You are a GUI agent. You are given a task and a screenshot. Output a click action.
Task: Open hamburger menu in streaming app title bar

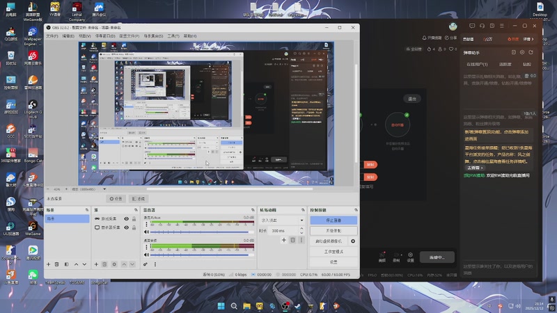pyautogui.click(x=502, y=26)
